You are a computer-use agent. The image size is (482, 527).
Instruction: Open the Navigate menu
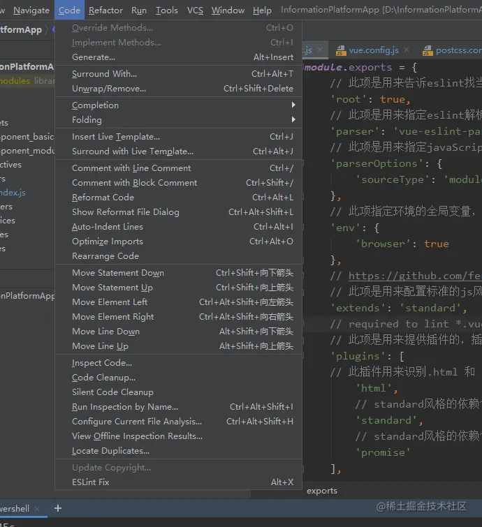31,10
